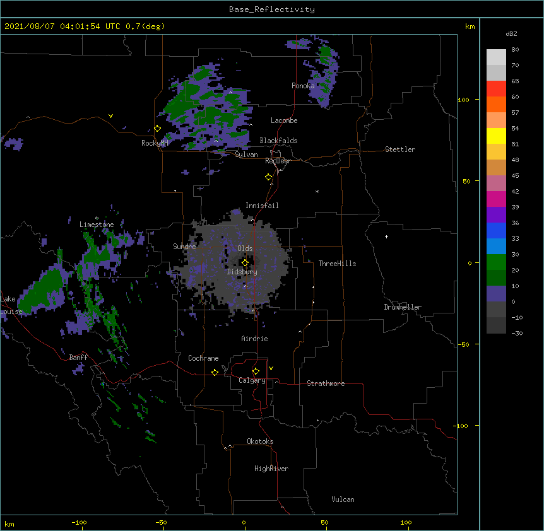This screenshot has width=544, height=531.
Task: Select the 100 tick on the right vertical axis
Action: click(x=463, y=100)
